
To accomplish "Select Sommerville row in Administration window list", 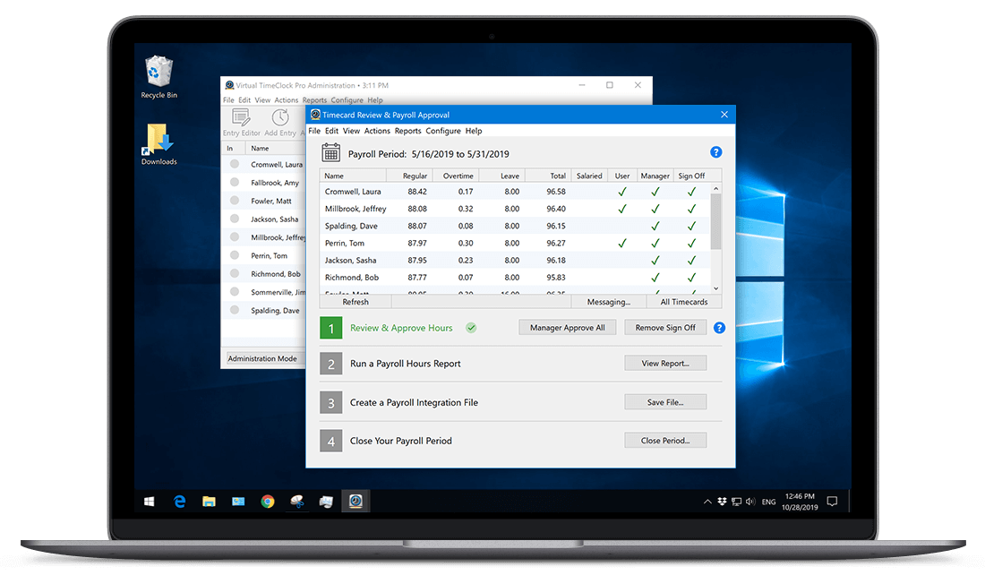I will [x=263, y=292].
